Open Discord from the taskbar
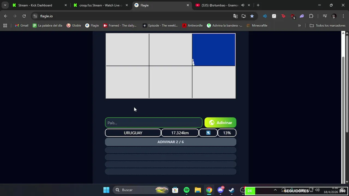This screenshot has height=196, width=349. 221,190
